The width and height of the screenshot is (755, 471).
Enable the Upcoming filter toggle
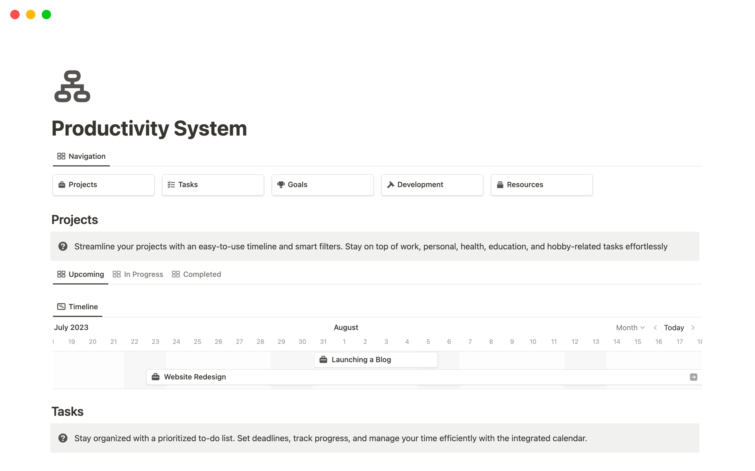click(x=81, y=274)
